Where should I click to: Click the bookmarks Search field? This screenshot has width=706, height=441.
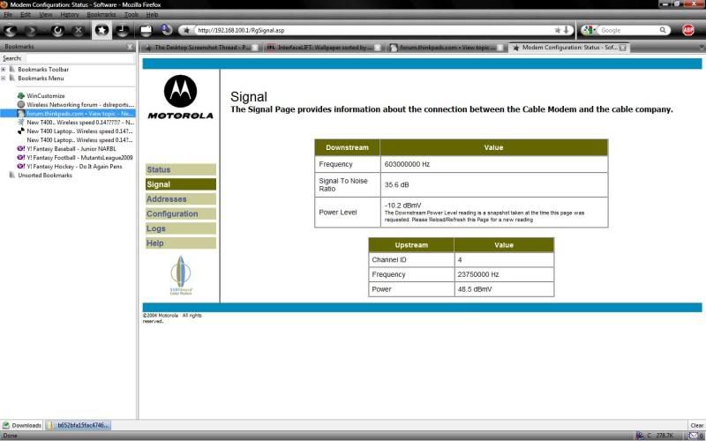click(x=79, y=58)
